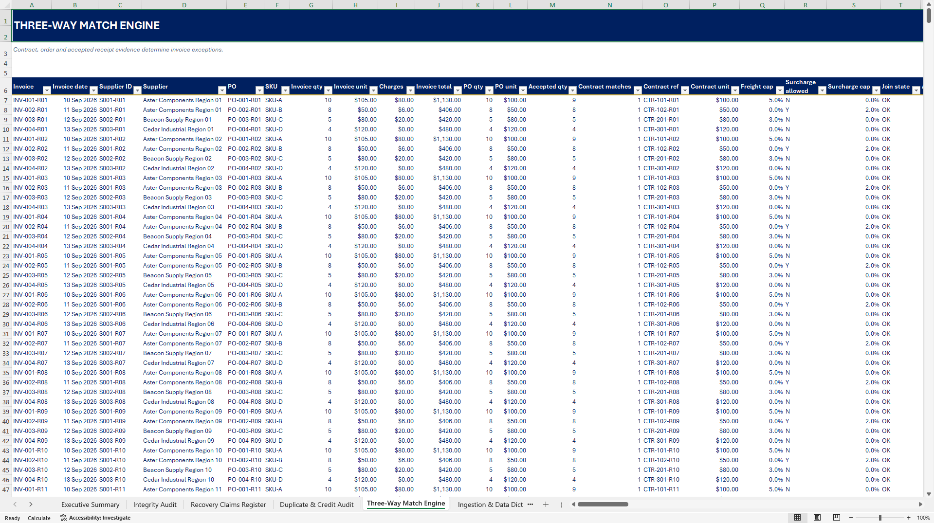
Task: Zoom out with minus icon
Action: point(851,518)
